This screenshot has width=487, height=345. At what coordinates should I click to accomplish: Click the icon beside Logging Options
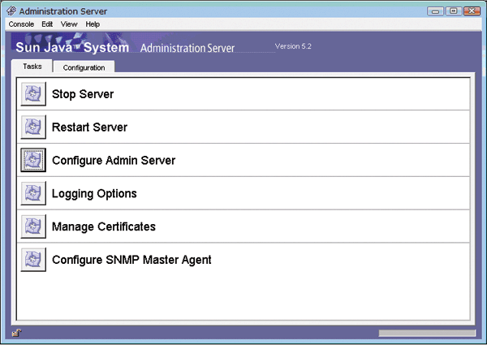click(33, 193)
